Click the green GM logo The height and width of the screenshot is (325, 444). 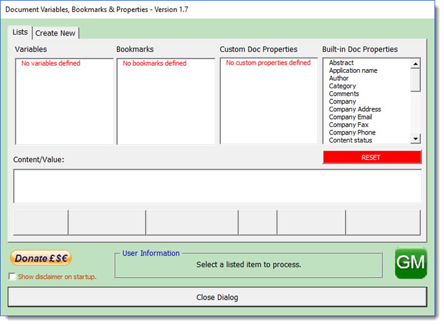(x=411, y=263)
